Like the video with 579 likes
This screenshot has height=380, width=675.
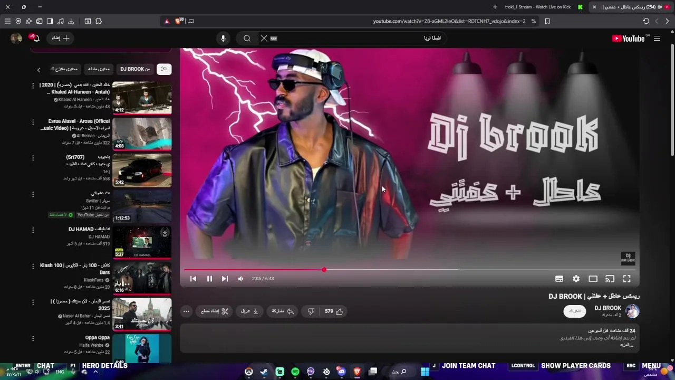[334, 311]
